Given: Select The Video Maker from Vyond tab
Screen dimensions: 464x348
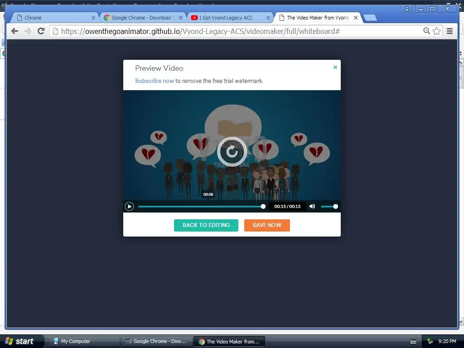Looking at the screenshot, I should coord(318,18).
